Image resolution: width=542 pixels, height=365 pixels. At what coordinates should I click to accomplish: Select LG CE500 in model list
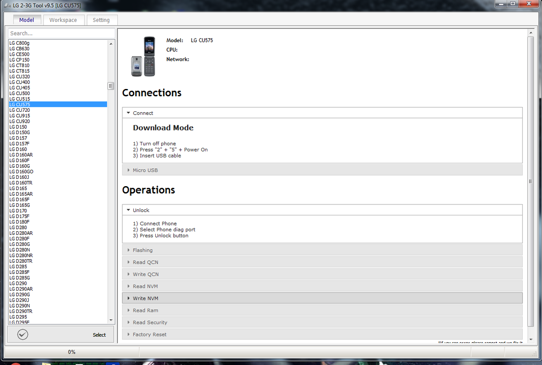click(58, 54)
